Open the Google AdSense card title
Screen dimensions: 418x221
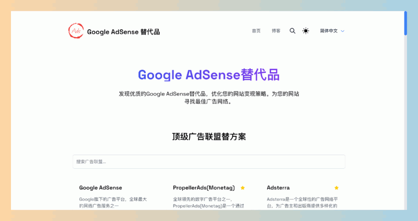[x=100, y=188]
